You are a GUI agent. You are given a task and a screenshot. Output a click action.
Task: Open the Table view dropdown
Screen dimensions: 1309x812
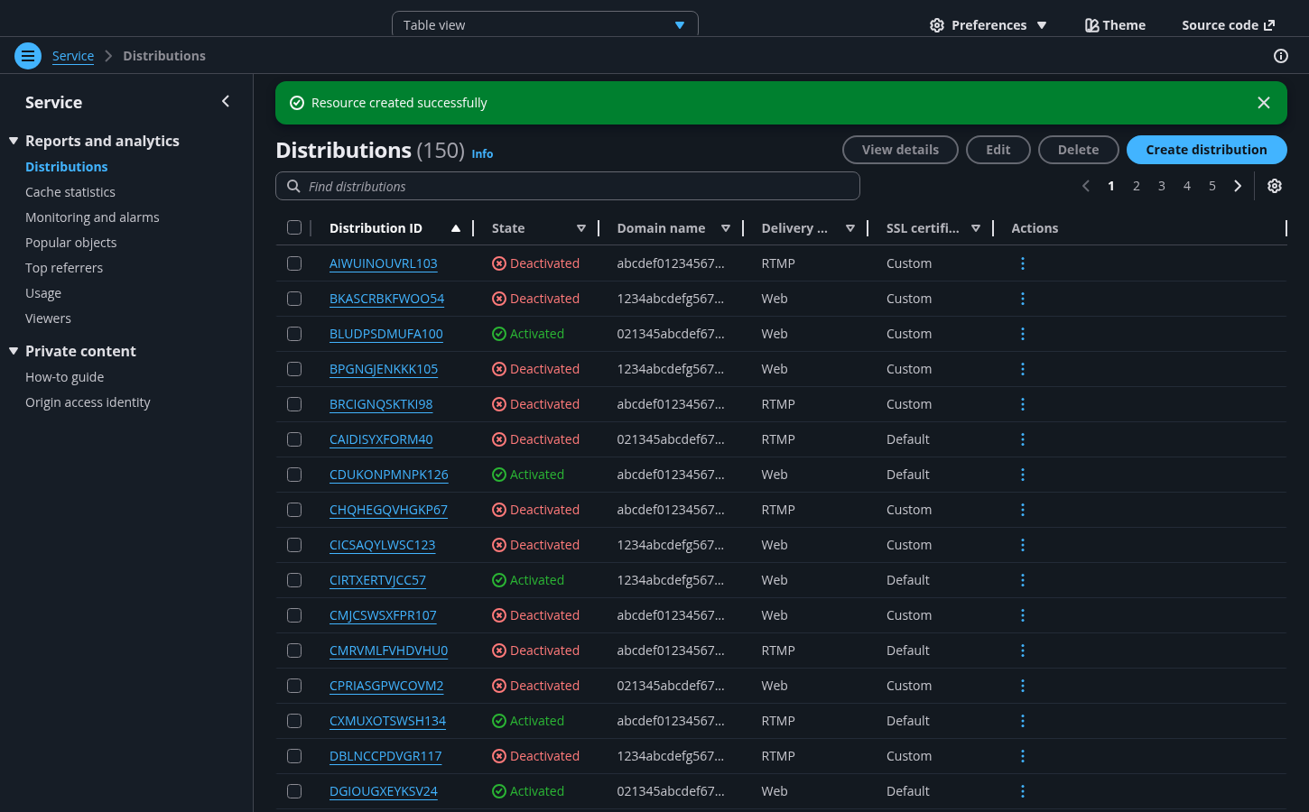click(544, 25)
